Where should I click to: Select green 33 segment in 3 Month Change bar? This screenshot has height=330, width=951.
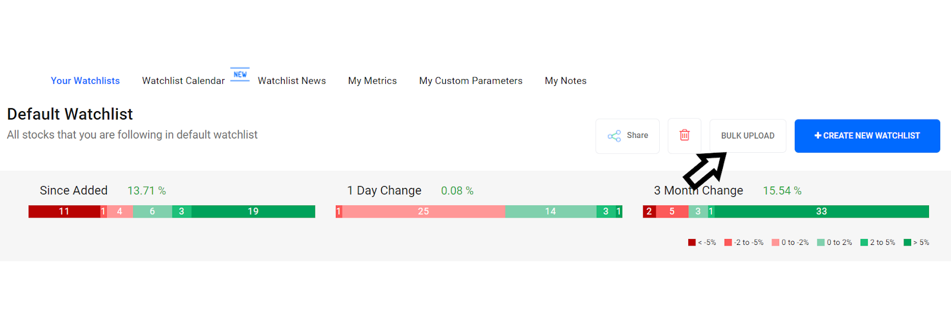point(821,212)
